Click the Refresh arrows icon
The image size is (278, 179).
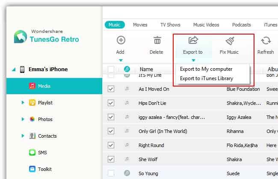(266, 40)
